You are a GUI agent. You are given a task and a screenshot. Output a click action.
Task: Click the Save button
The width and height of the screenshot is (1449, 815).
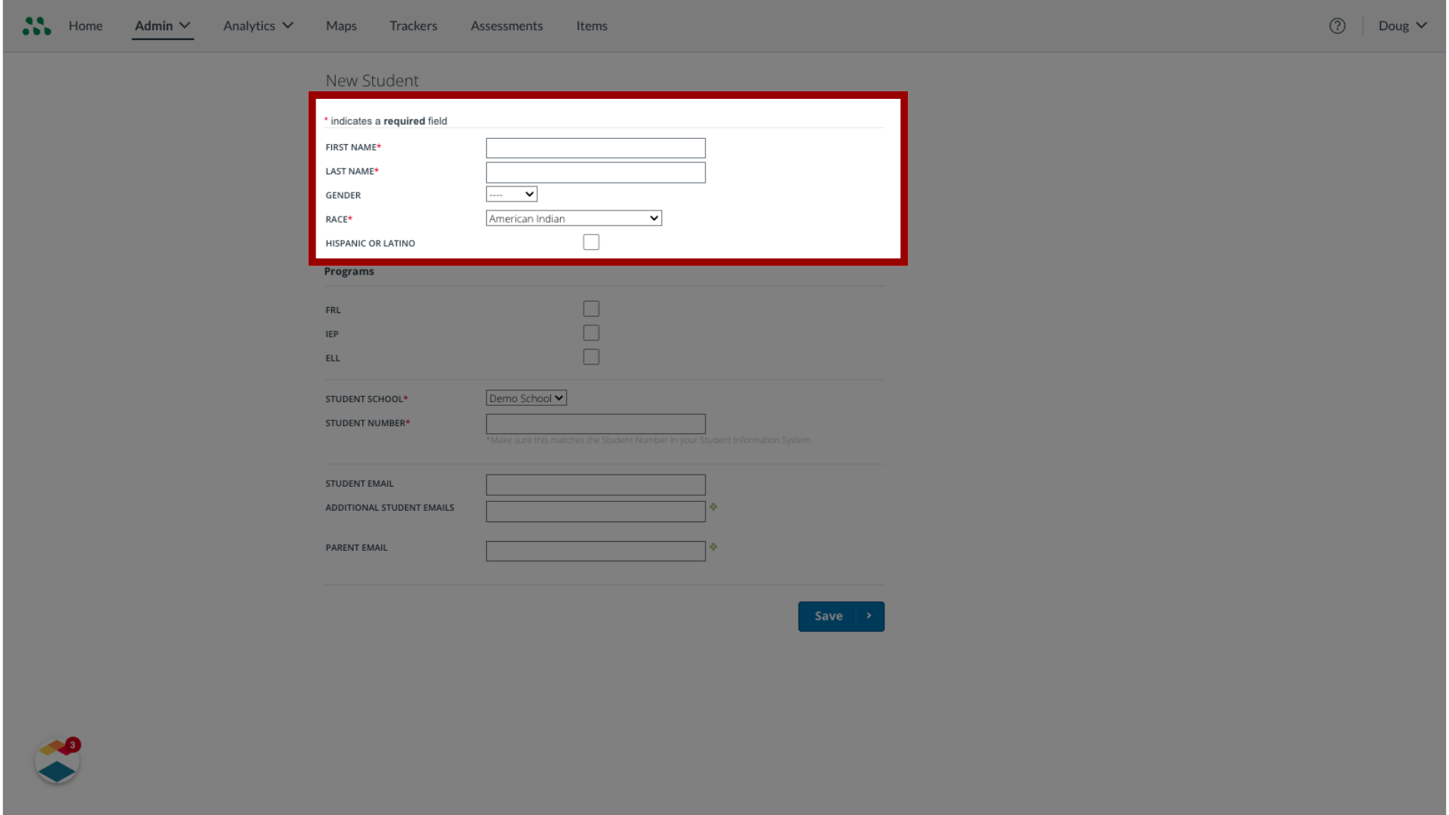pyautogui.click(x=841, y=616)
